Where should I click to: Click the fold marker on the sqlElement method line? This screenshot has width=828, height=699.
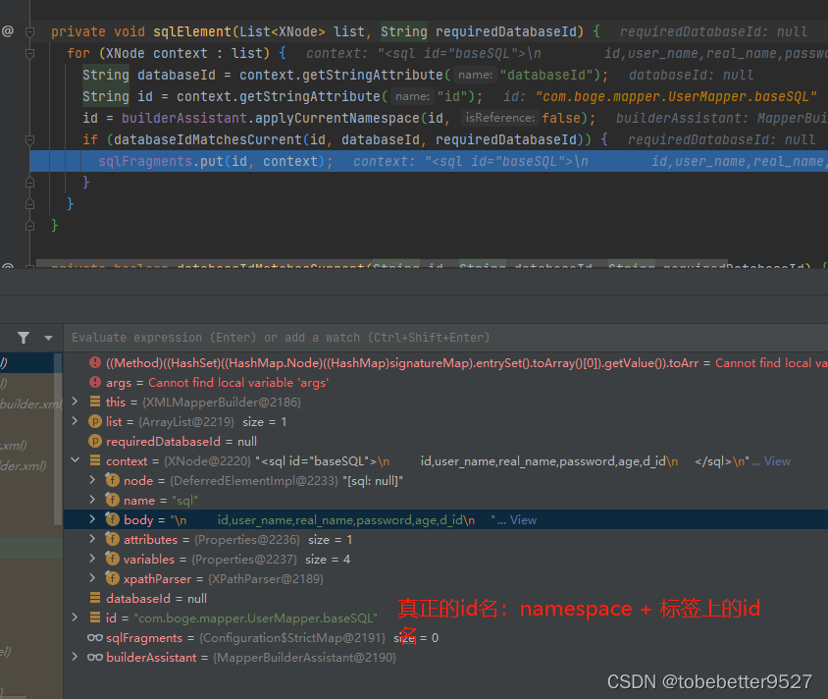tap(30, 31)
